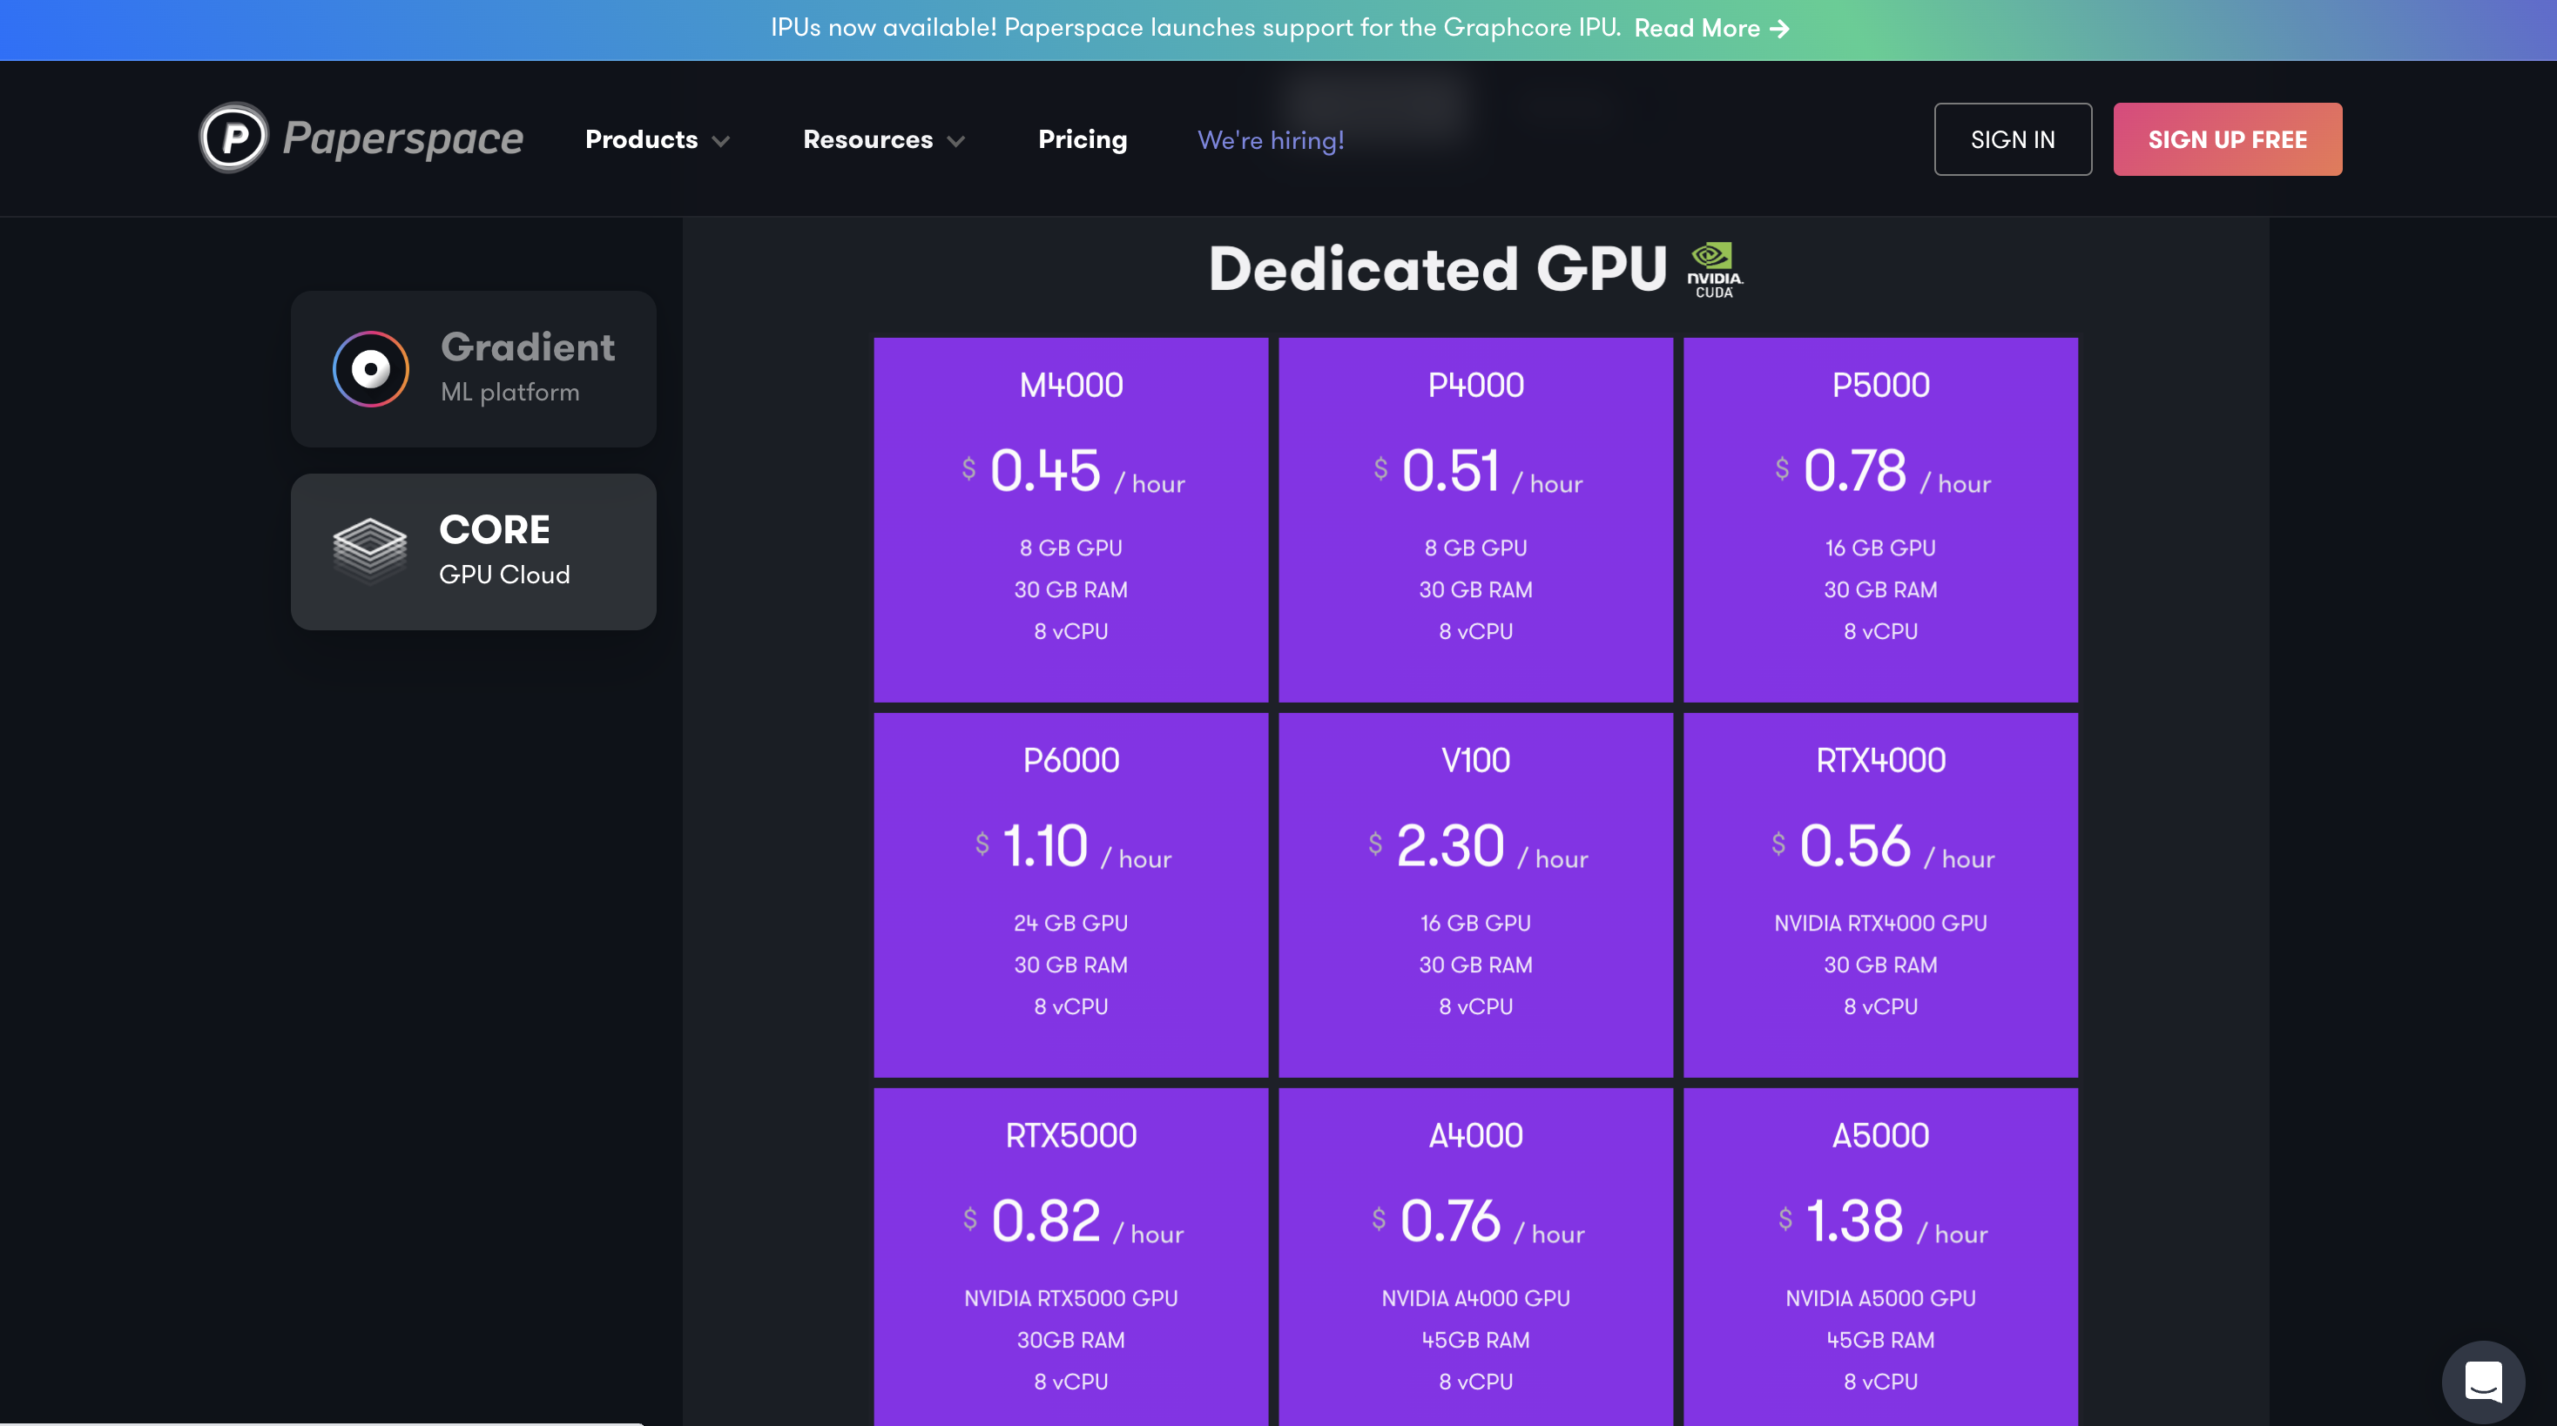This screenshot has height=1426, width=2557.
Task: Click the Gradient ML platform icon
Action: point(370,367)
